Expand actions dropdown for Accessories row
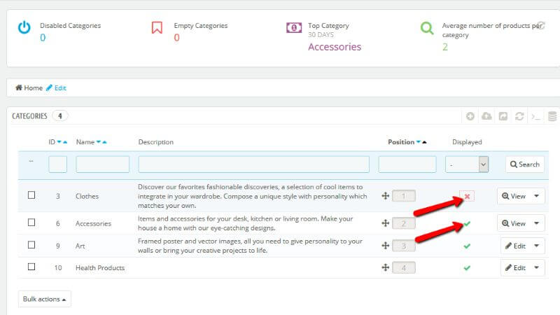560x315 pixels. pyautogui.click(x=536, y=223)
